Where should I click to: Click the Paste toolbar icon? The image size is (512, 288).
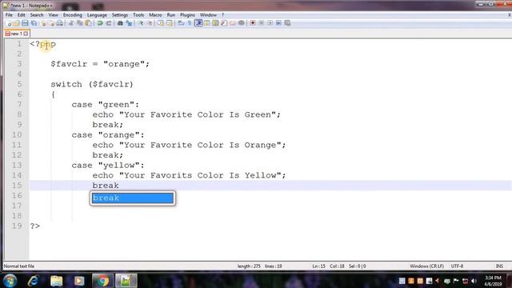[88, 23]
